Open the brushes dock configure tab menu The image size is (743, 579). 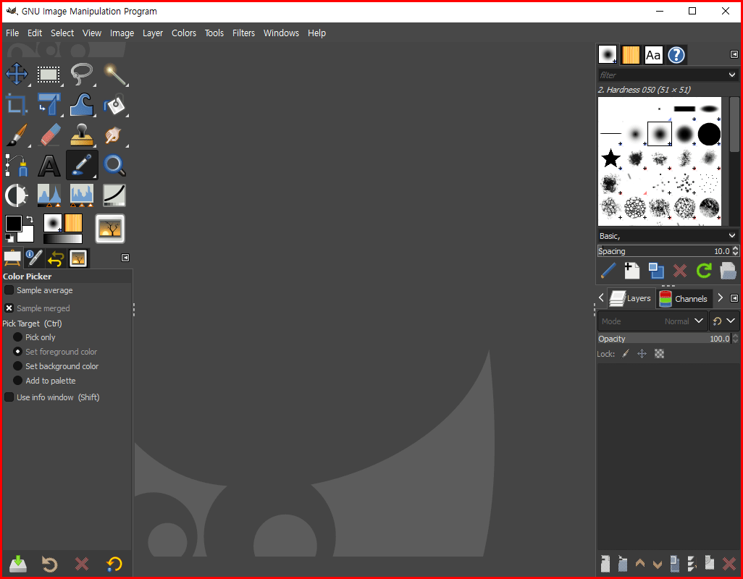click(734, 54)
